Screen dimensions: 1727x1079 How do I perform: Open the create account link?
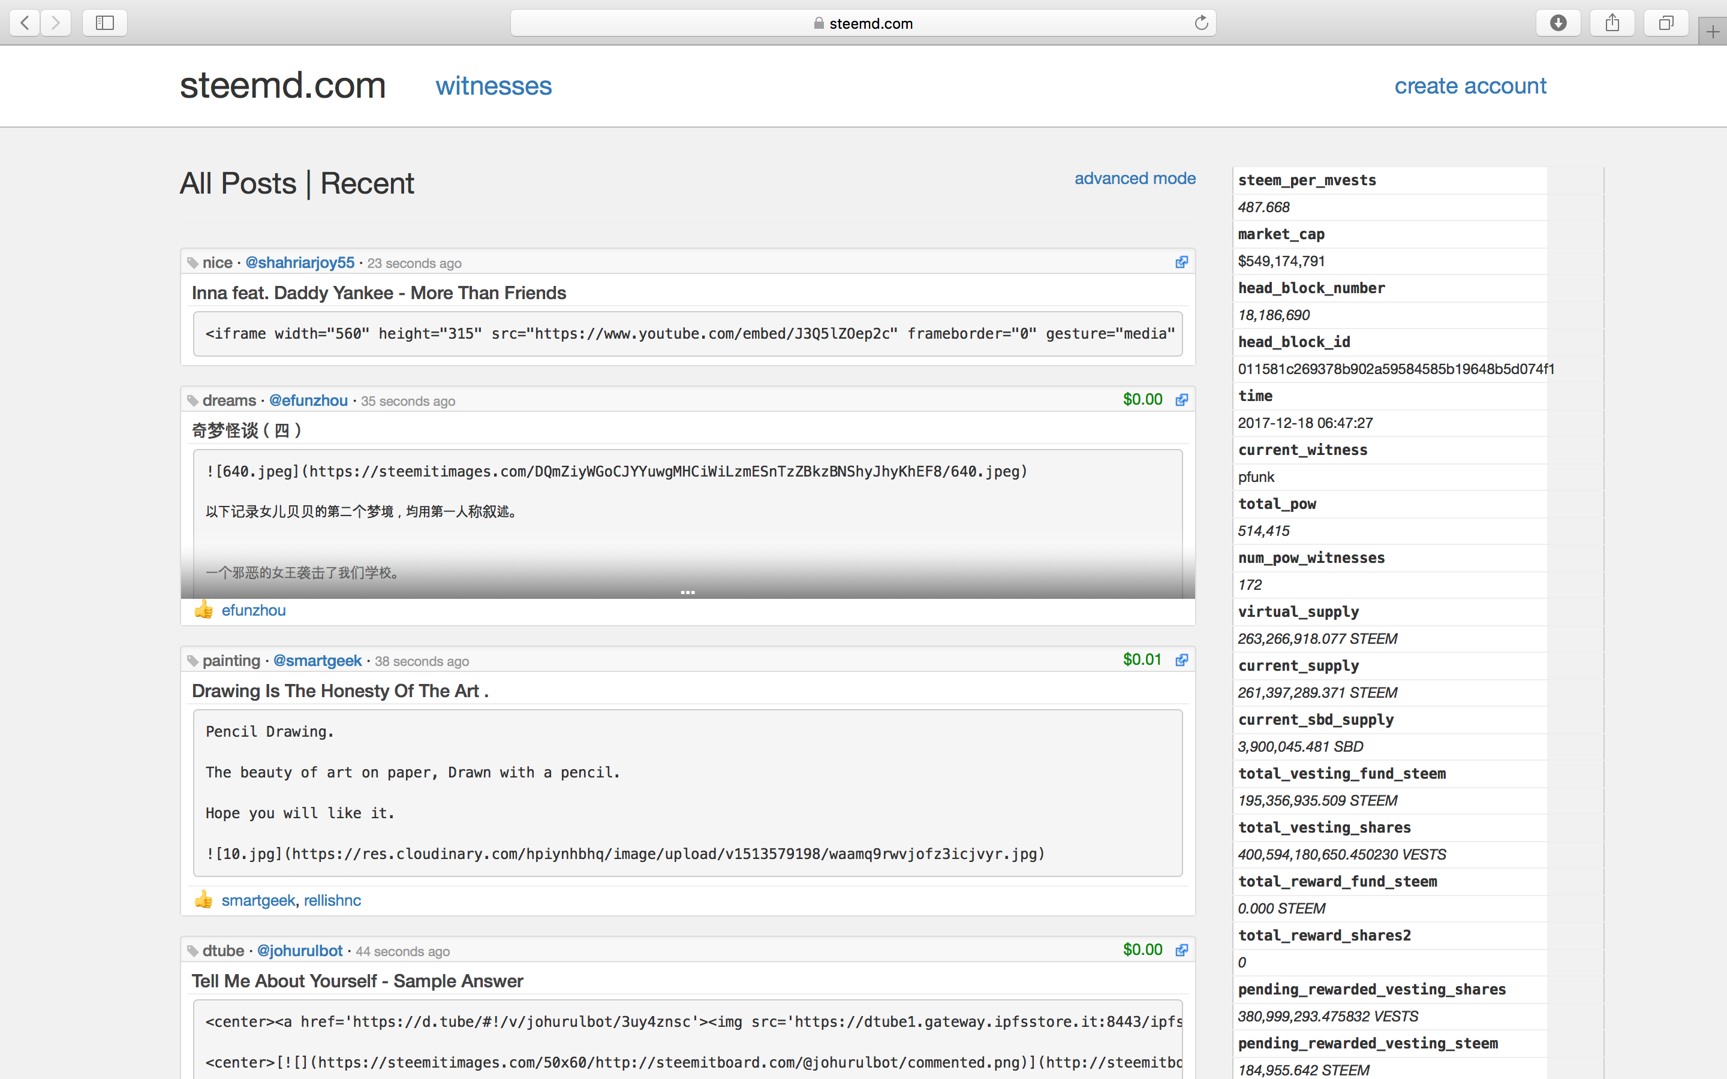tap(1470, 86)
